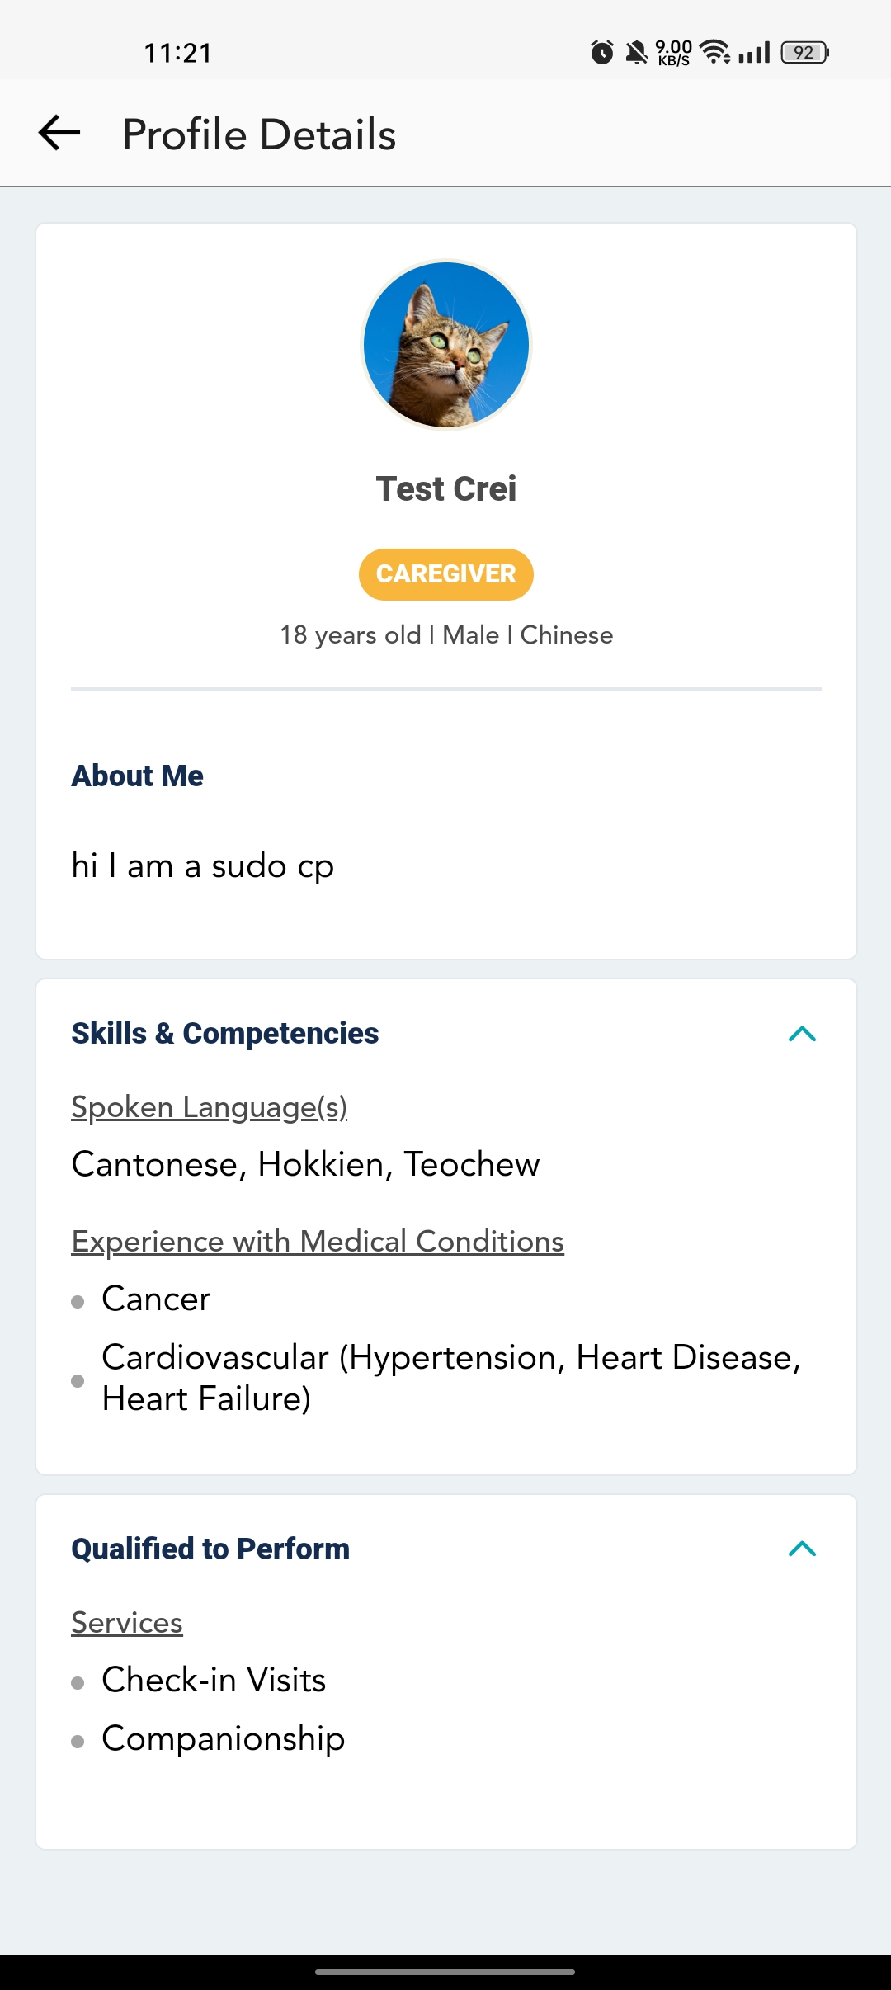The image size is (891, 1990).
Task: Select the Companionship service item
Action: [223, 1738]
